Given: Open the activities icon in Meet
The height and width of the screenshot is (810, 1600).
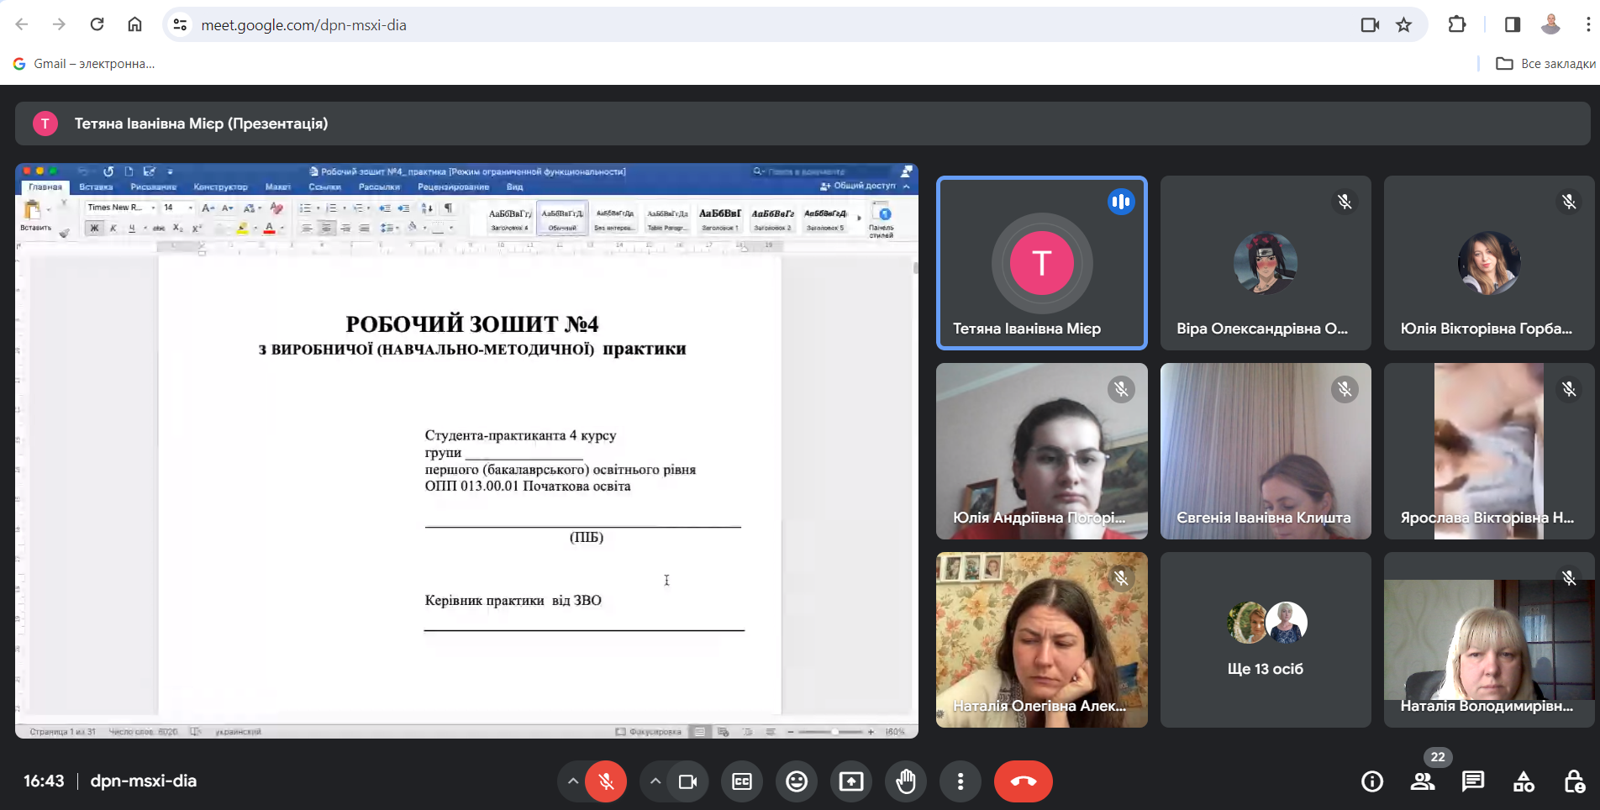Looking at the screenshot, I should coord(1524,781).
